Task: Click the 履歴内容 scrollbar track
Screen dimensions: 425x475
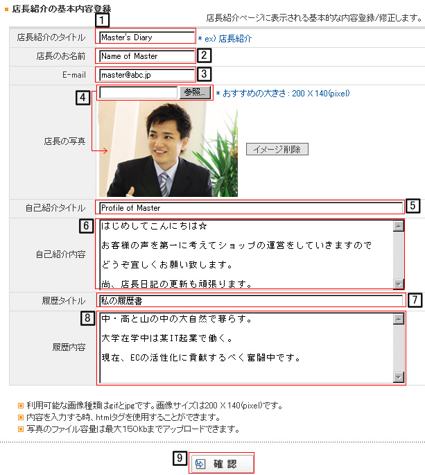Action: click(399, 348)
